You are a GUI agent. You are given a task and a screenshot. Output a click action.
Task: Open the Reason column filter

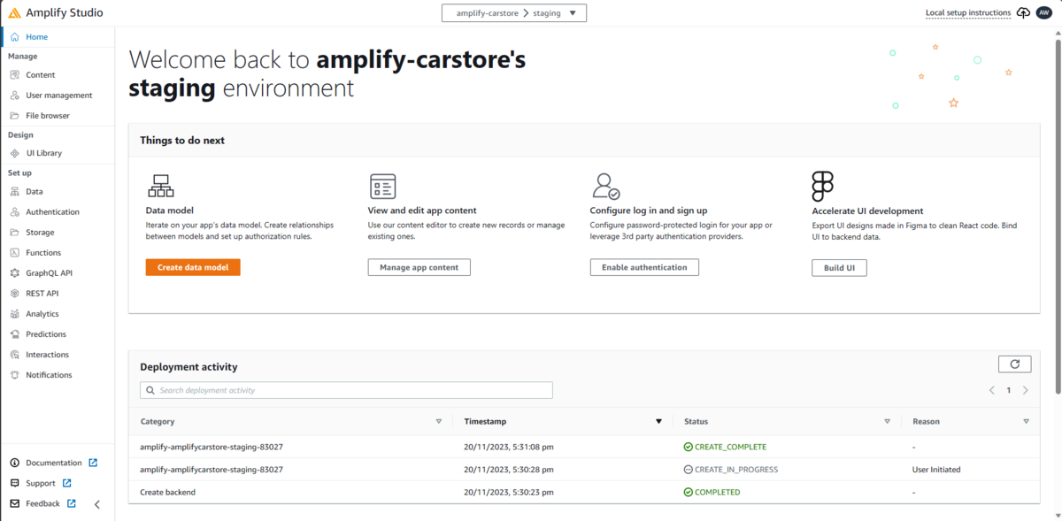pos(1027,422)
